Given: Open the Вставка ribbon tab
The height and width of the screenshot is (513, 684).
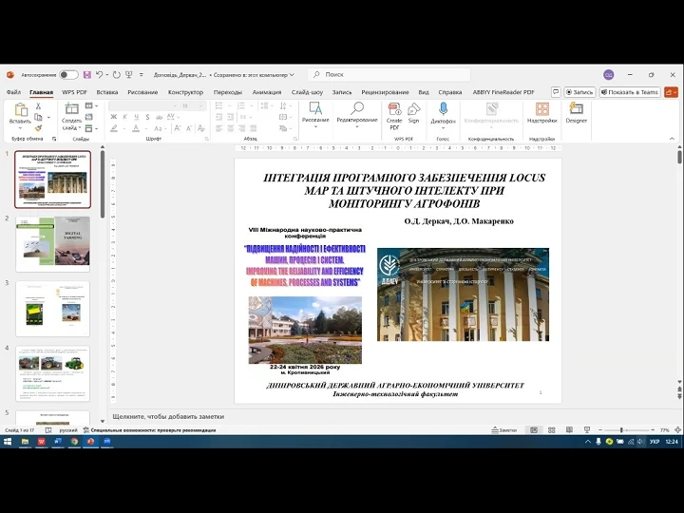Looking at the screenshot, I should point(107,92).
